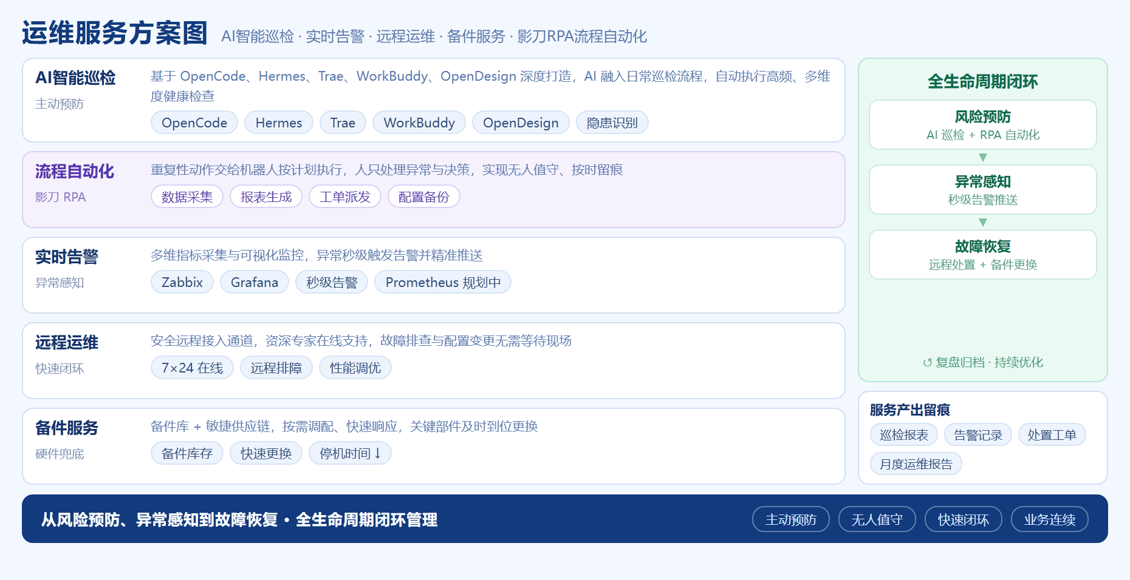This screenshot has width=1130, height=580.
Task: Open the 风险预防 stage card
Action: [983, 124]
